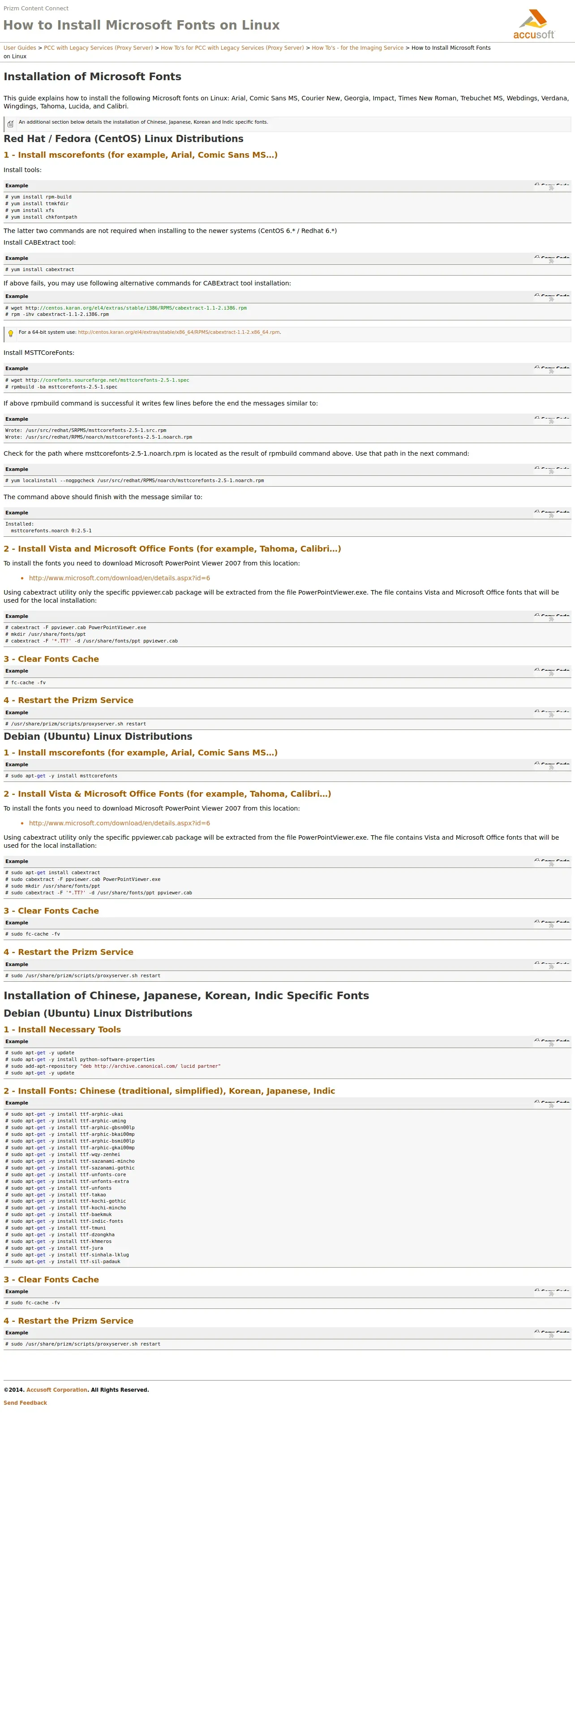Open Microsoft download link in Debian section
The height and width of the screenshot is (1726, 575).
119,823
